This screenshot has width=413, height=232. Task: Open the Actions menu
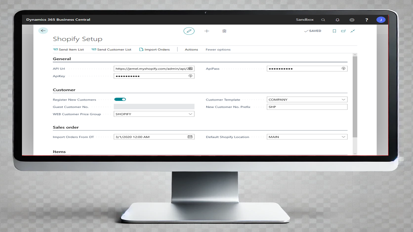pyautogui.click(x=191, y=49)
